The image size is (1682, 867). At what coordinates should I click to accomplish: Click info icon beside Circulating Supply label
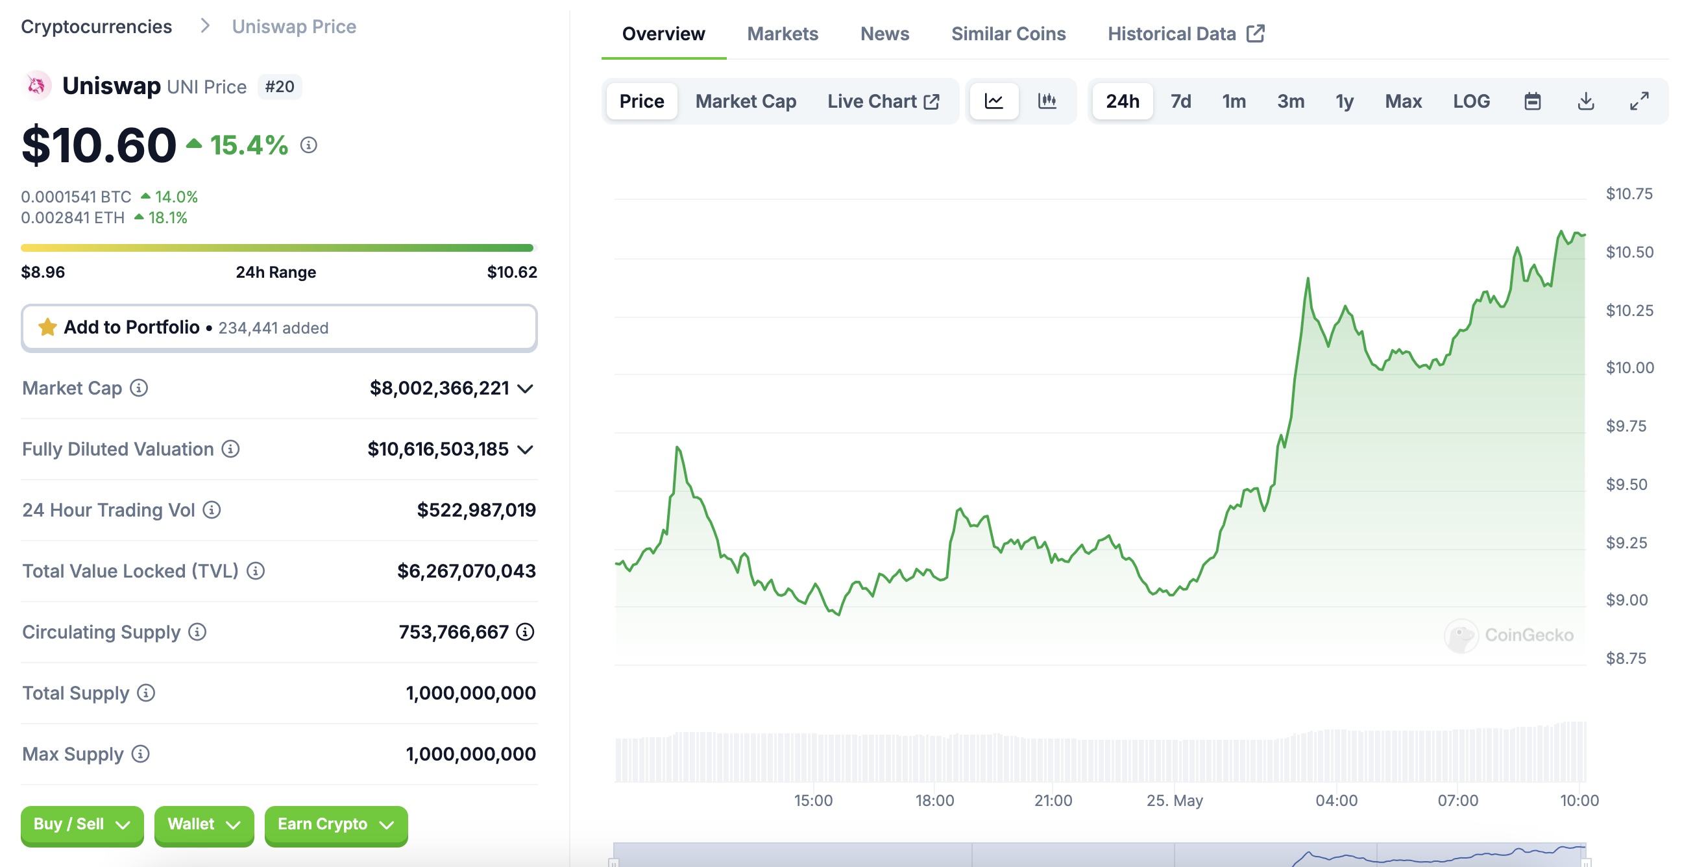coord(197,632)
